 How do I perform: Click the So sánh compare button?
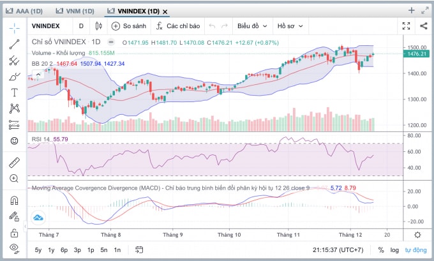tap(129, 26)
